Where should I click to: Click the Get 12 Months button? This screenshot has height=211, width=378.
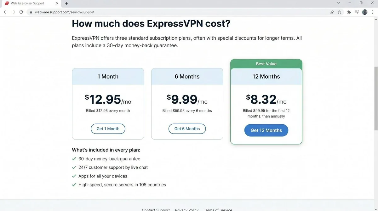pos(266,130)
